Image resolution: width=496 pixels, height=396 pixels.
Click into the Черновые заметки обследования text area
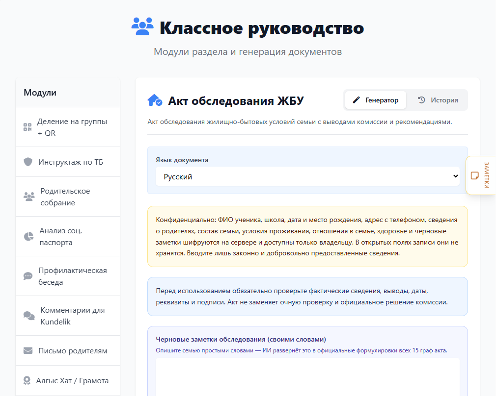click(x=307, y=376)
